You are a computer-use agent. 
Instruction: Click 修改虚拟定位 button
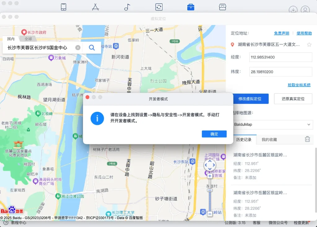[250, 99]
